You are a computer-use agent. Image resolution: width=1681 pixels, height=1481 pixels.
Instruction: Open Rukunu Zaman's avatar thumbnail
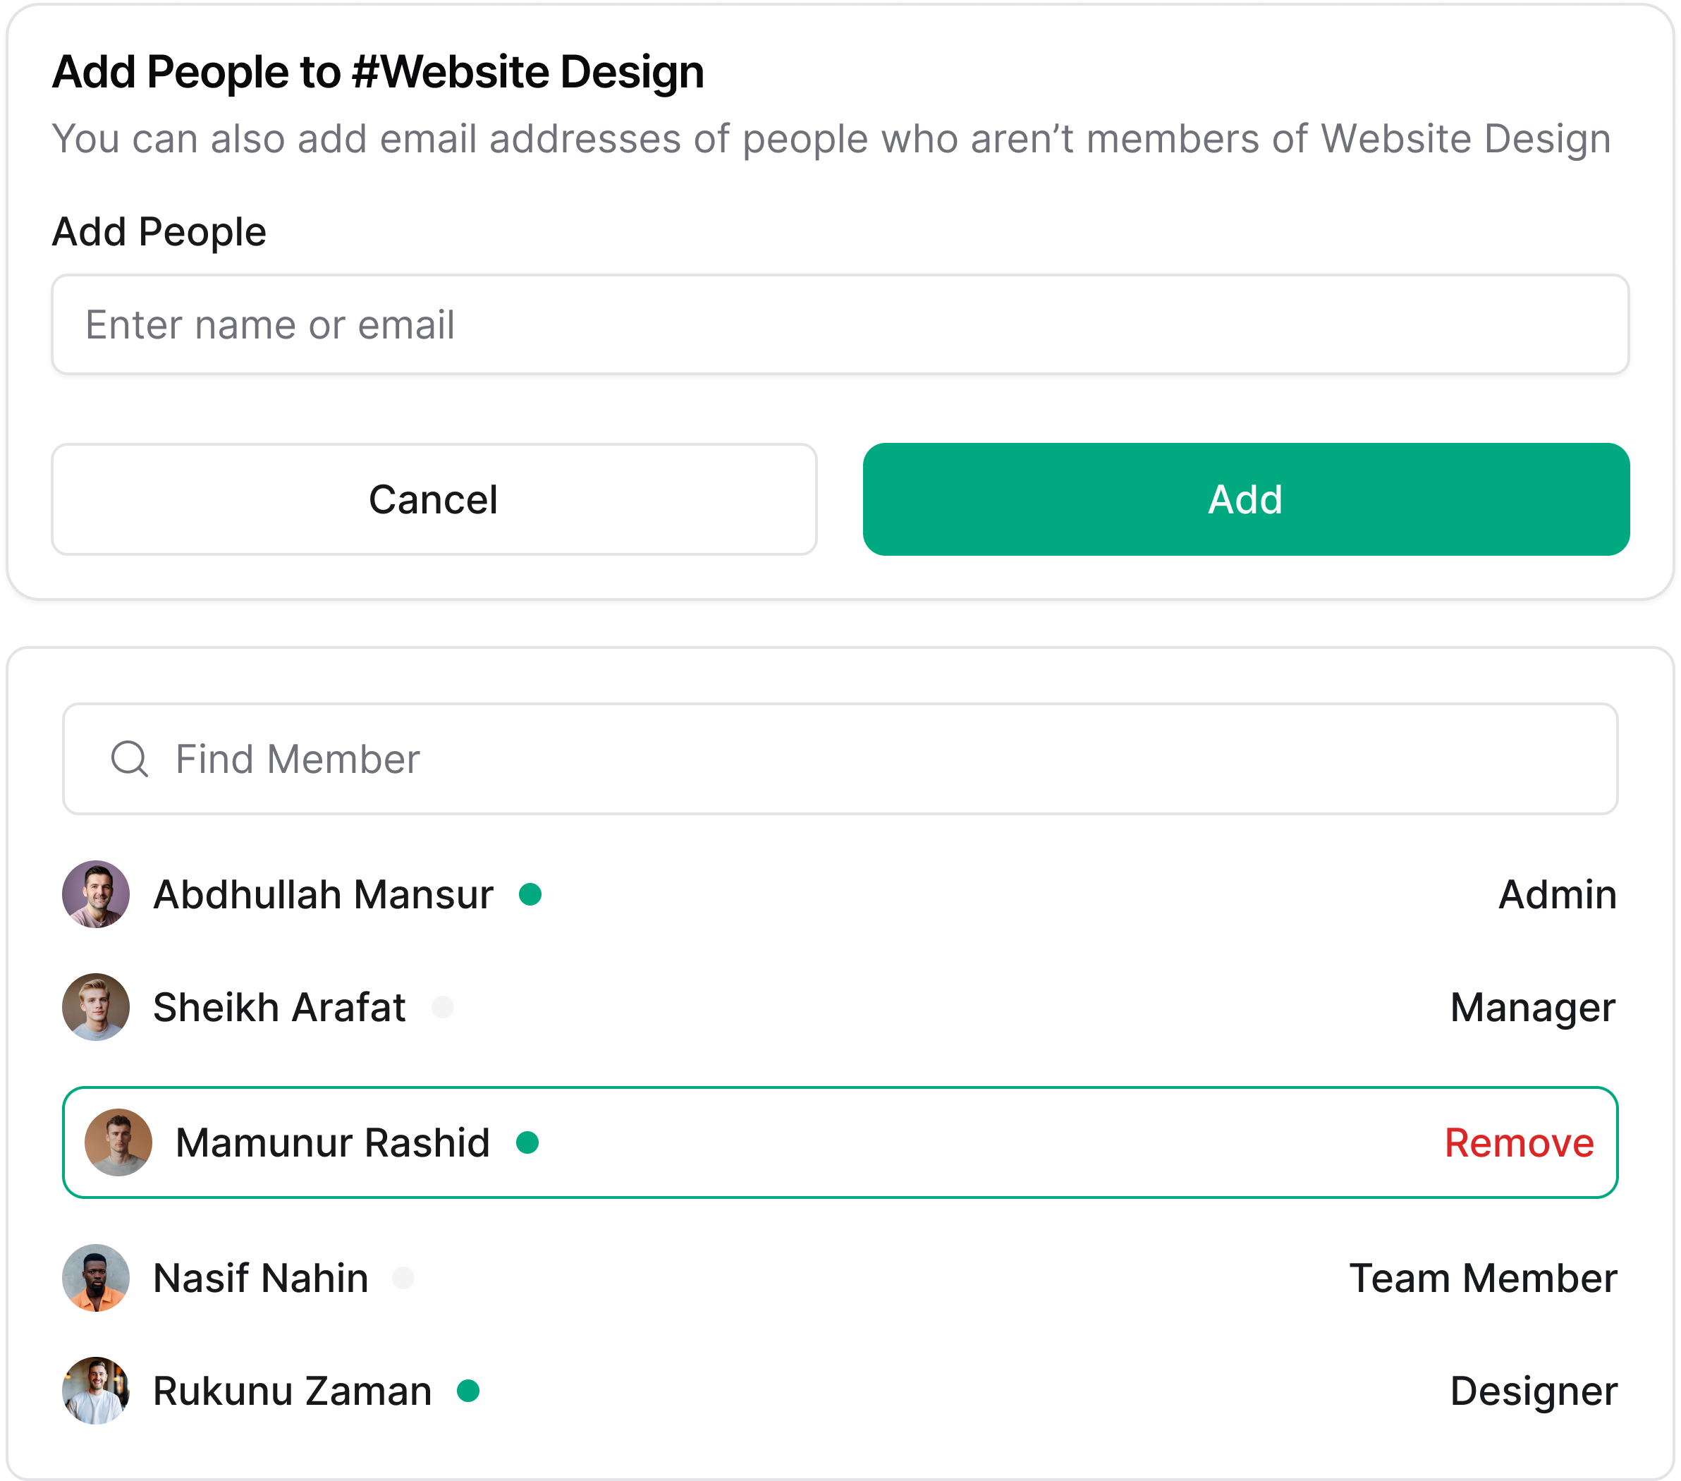pos(95,1391)
